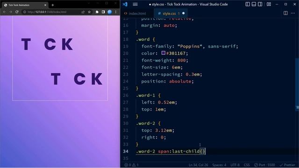The width and height of the screenshot is (299, 168).
Task: Open Chrome profile avatar
Action: point(110,12)
